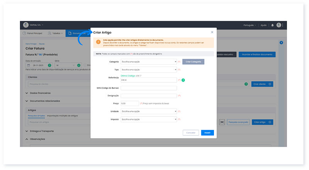Screen dimensions: 309x170
Task: Click the Preço input field
Action: [129, 103]
